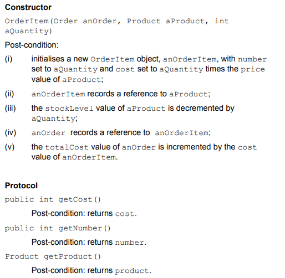285x278 pixels.
Task: Click the text 'returns product.'
Action: point(119,270)
